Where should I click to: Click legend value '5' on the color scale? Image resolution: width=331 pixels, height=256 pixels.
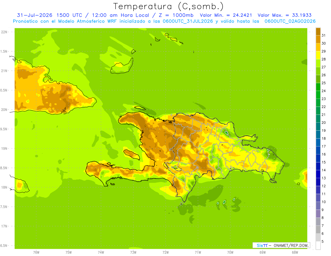point(323,241)
